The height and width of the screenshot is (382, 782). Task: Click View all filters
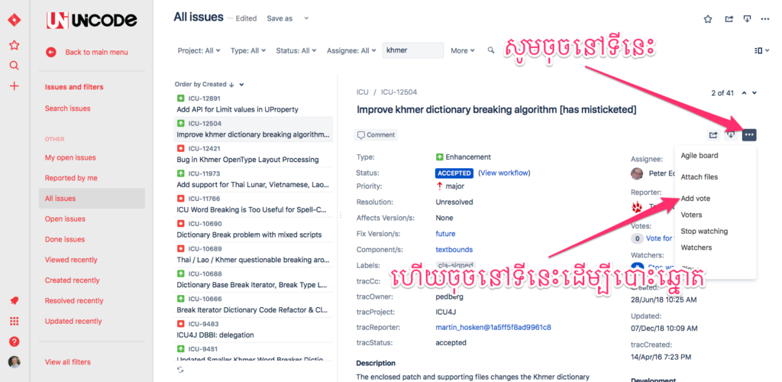tap(68, 362)
